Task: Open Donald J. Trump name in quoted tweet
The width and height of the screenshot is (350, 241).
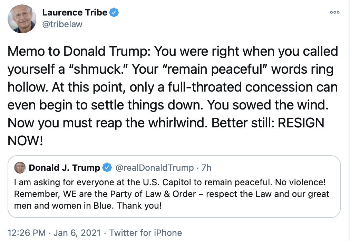Action: pyautogui.click(x=65, y=168)
